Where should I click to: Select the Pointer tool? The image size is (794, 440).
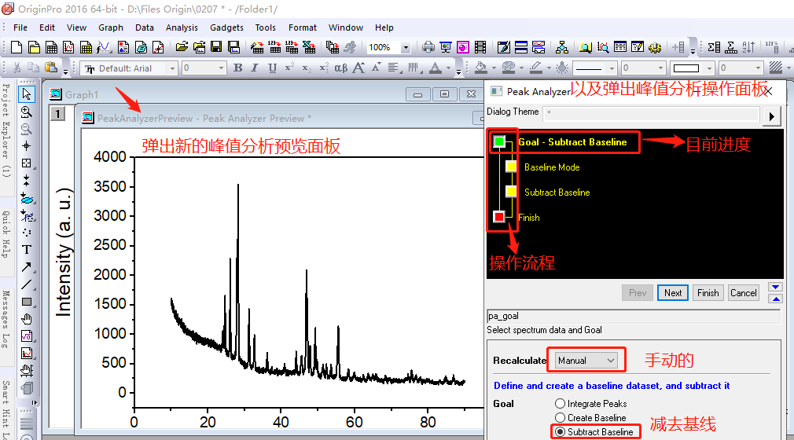tap(26, 94)
